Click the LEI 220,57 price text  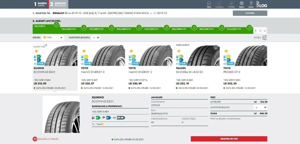click(88, 84)
